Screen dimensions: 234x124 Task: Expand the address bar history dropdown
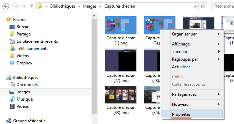point(195,7)
